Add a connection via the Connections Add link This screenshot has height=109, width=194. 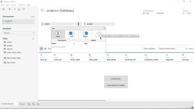pos(33,17)
